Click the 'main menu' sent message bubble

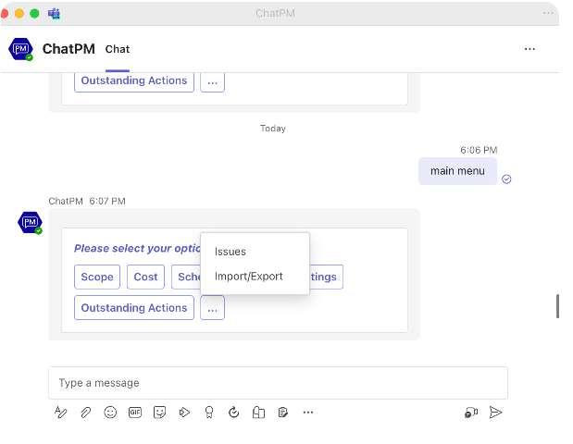pos(457,171)
